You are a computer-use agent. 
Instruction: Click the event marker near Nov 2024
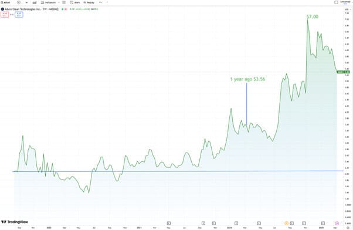pyautogui.click(x=304, y=223)
